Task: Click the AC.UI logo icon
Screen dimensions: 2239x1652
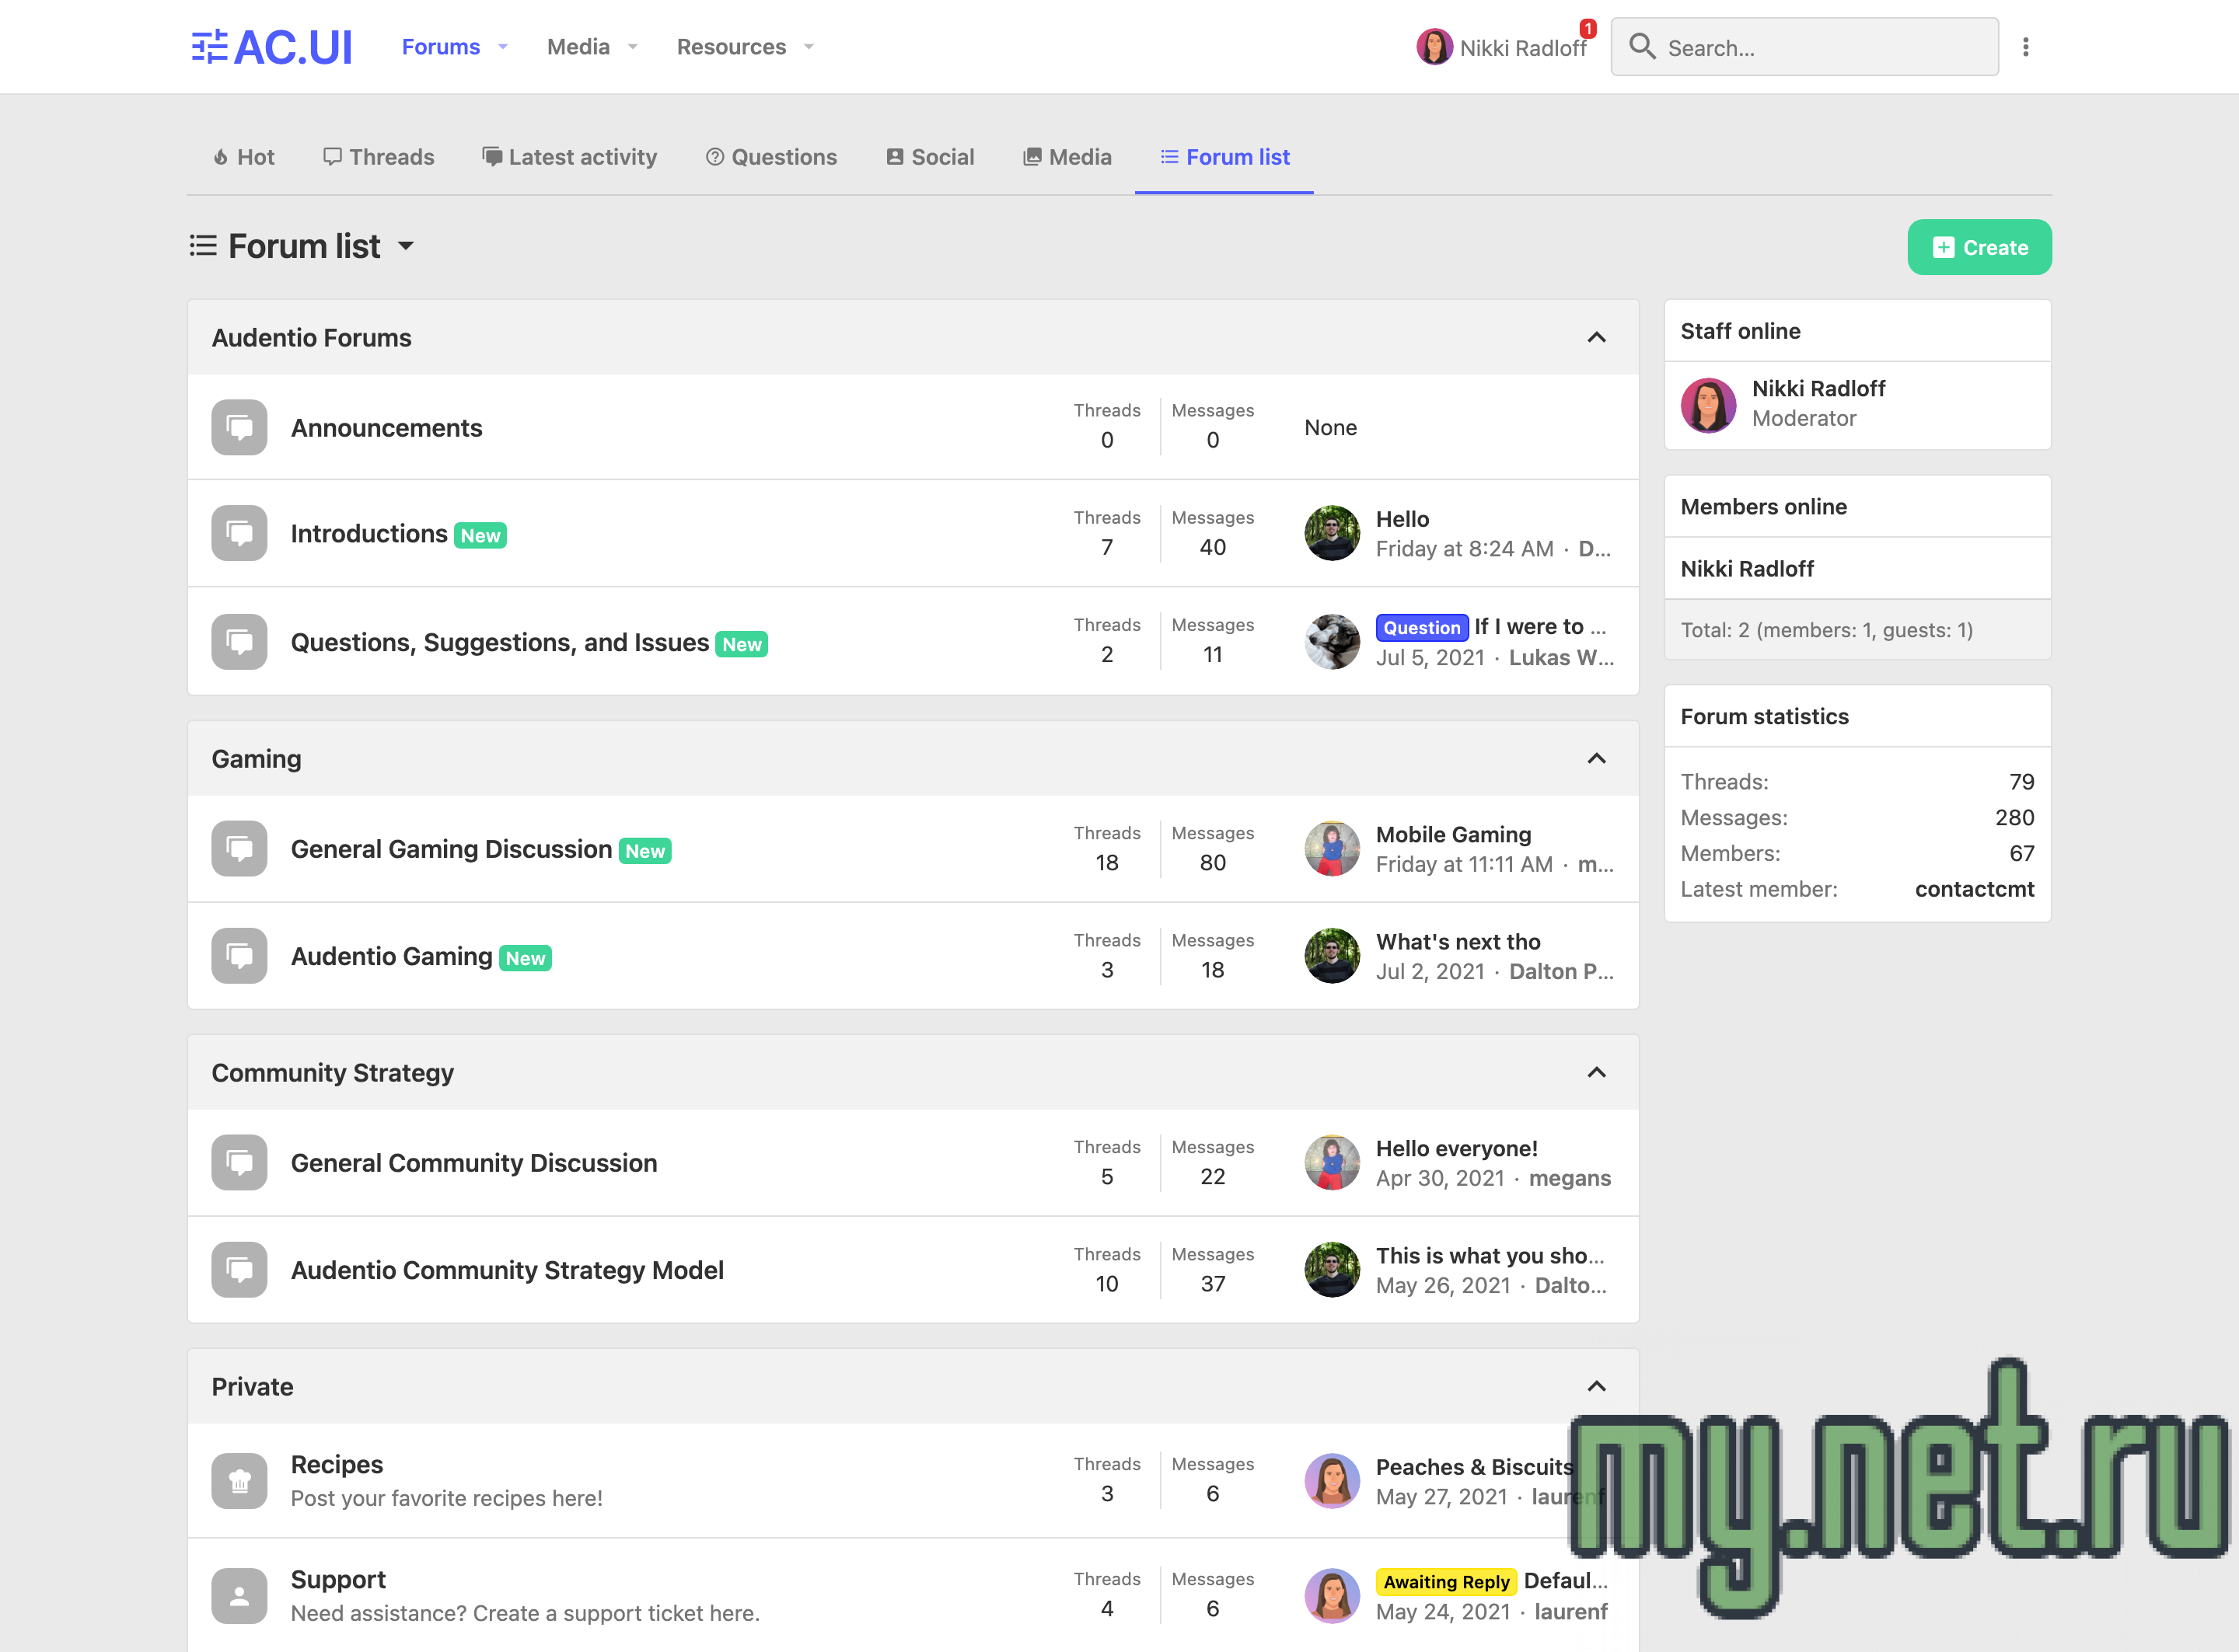Action: pyautogui.click(x=209, y=47)
